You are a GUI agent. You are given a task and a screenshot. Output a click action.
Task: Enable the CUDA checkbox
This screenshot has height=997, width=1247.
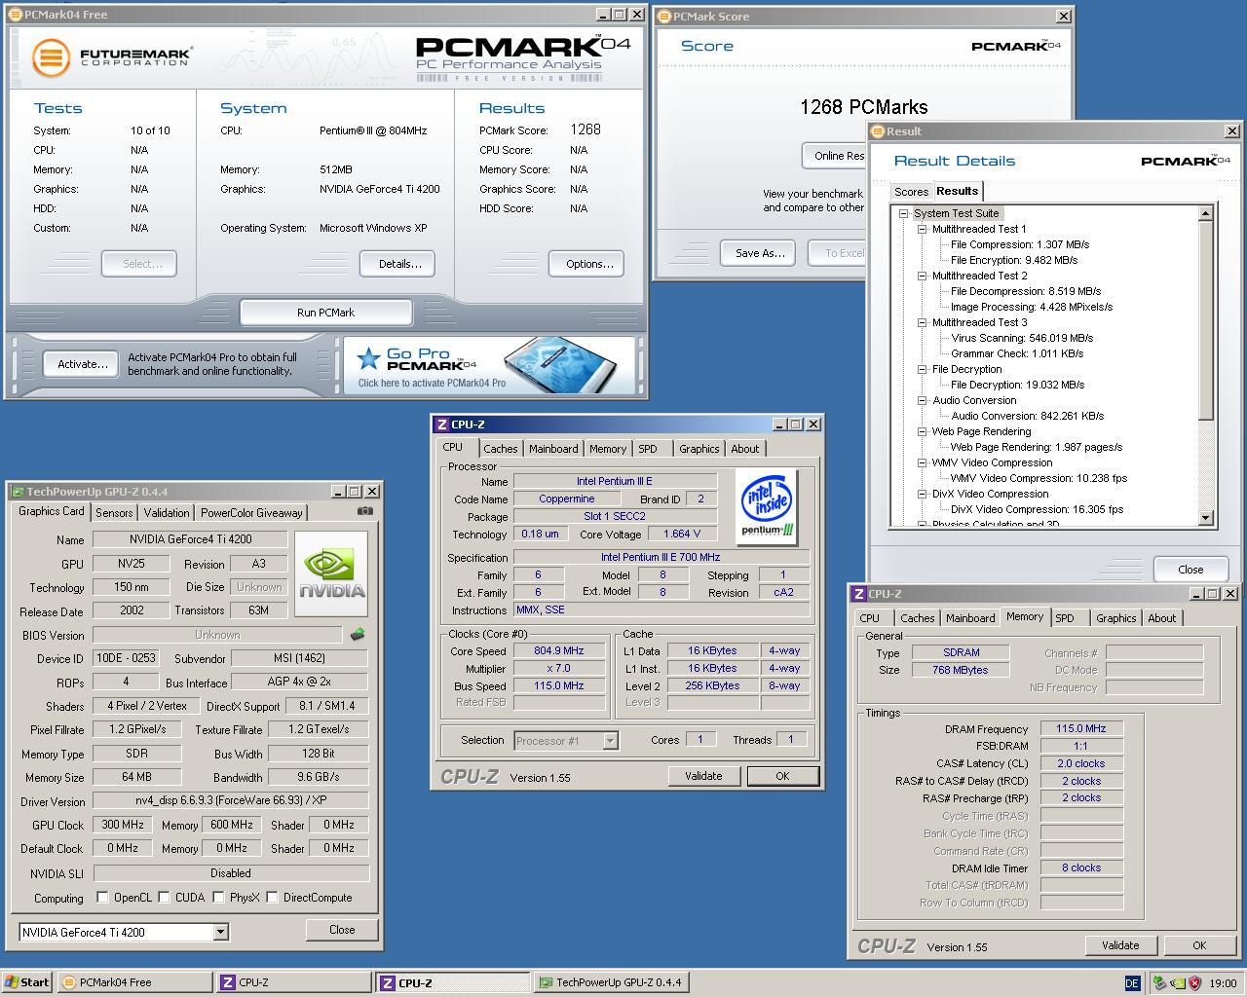pyautogui.click(x=164, y=897)
